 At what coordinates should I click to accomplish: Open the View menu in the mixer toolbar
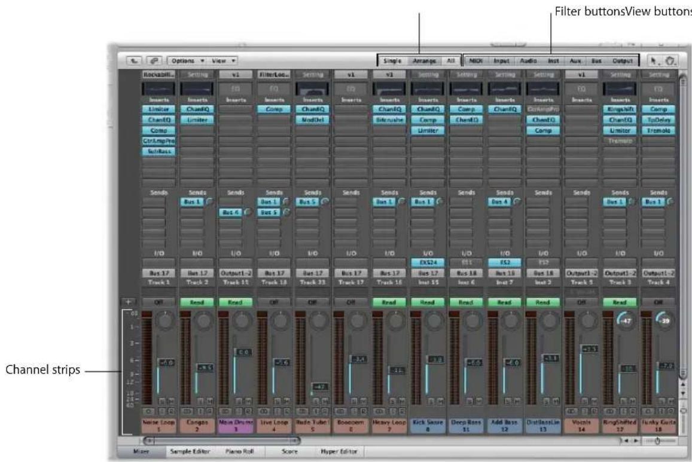coord(223,61)
